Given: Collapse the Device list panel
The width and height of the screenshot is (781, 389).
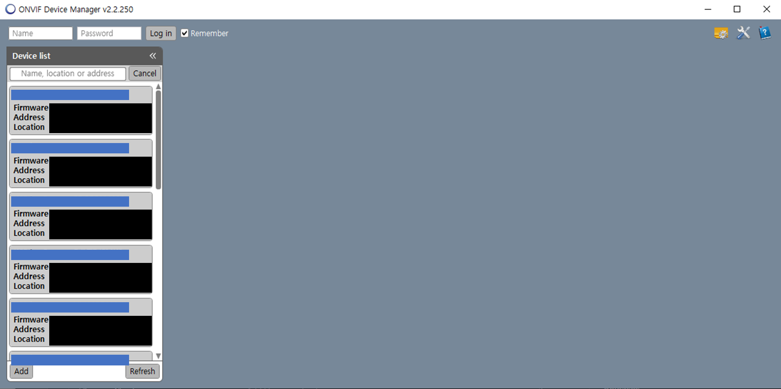Looking at the screenshot, I should click(x=153, y=56).
